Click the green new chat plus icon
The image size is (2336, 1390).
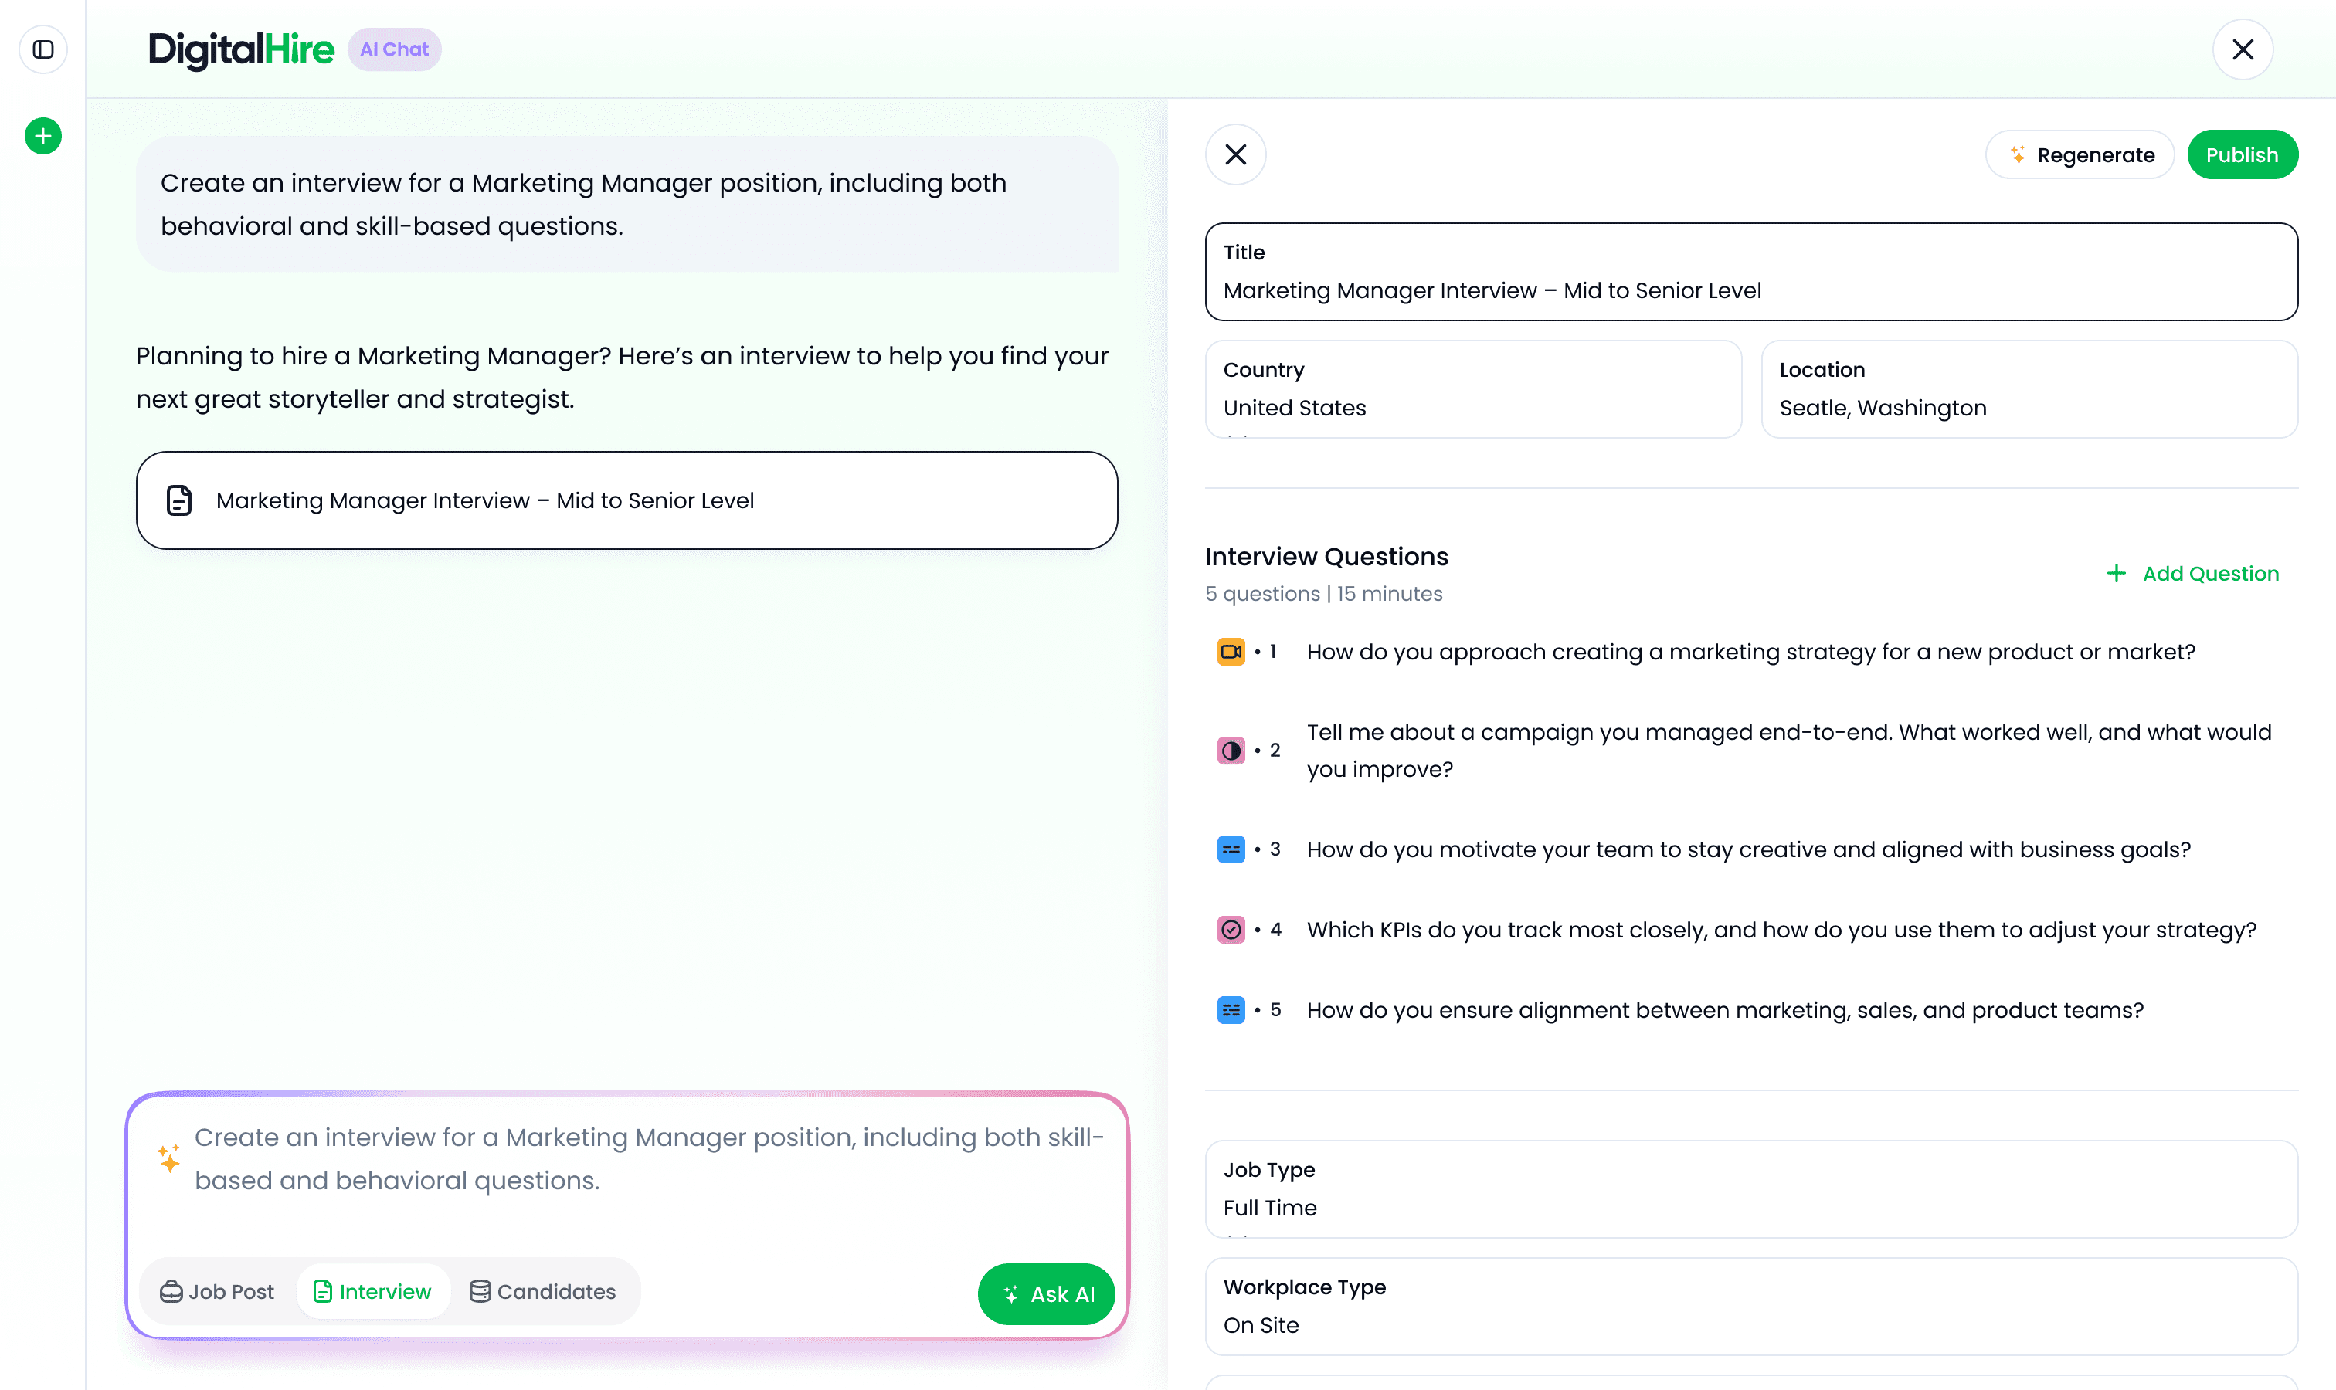(43, 137)
